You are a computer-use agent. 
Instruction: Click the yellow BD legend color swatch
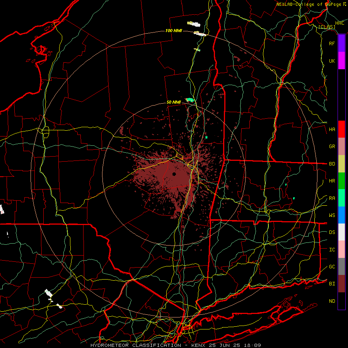coord(341,164)
